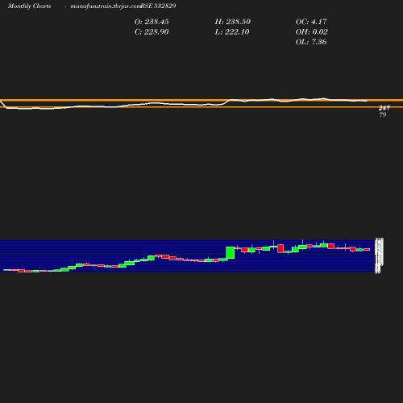Click the 'Monthly Charts' title text

pyautogui.click(x=29, y=6)
